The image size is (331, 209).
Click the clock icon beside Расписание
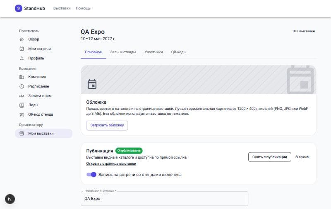pyautogui.click(x=22, y=86)
